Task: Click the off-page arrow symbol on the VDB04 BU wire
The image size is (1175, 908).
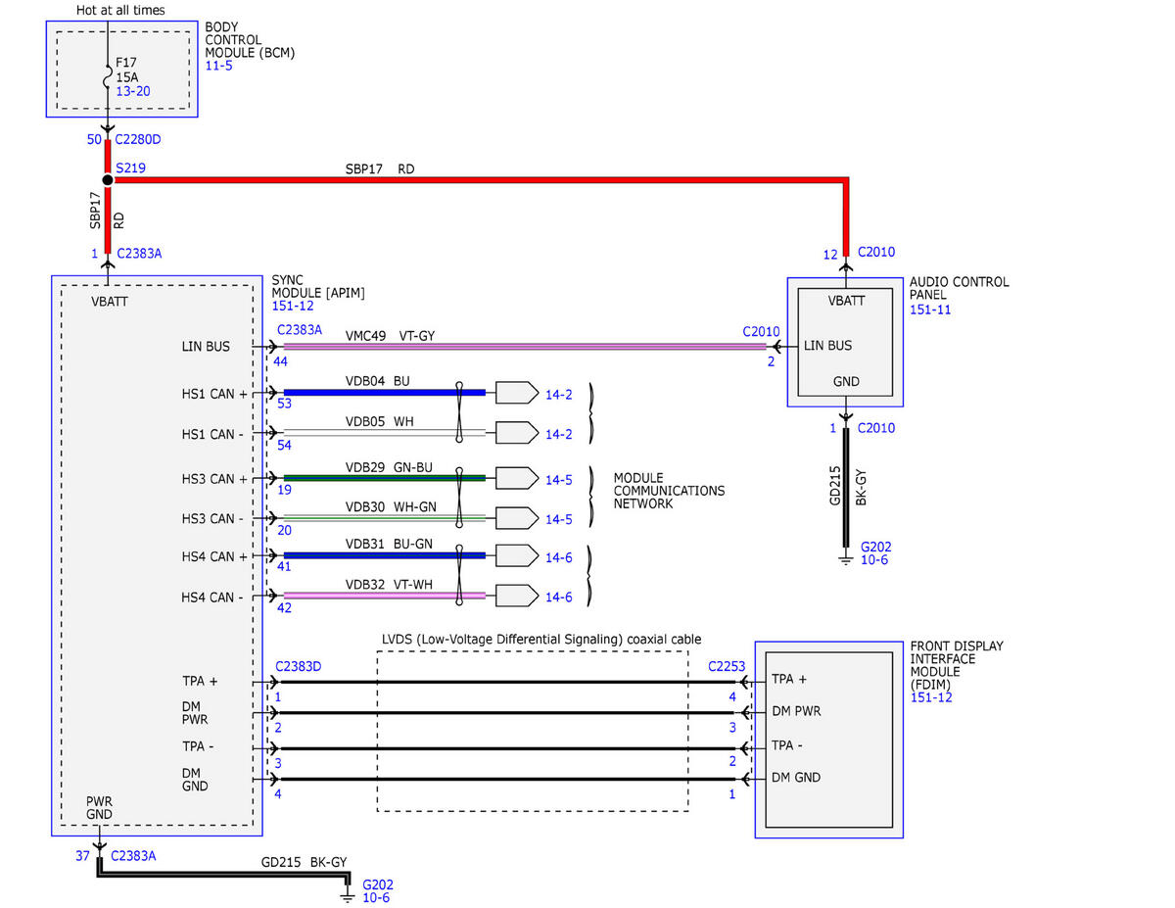Action: (517, 393)
